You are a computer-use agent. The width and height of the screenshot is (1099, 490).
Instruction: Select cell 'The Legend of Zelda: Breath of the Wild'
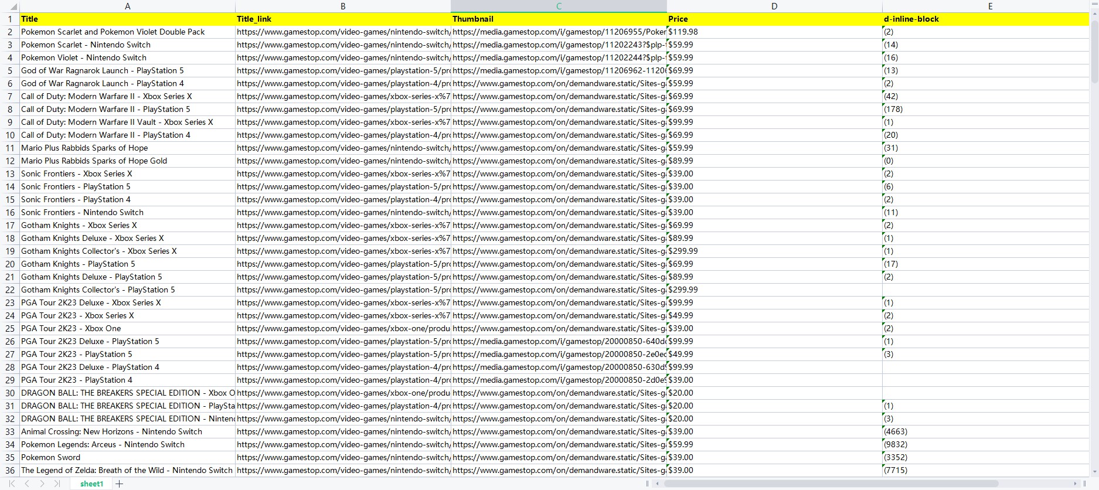[128, 470]
